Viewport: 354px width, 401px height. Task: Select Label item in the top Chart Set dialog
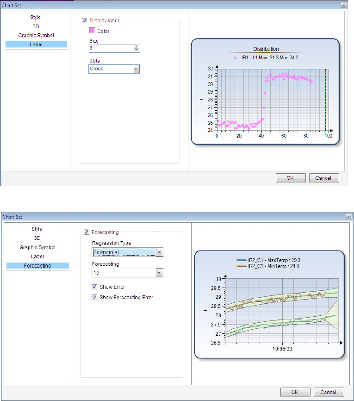coord(36,44)
